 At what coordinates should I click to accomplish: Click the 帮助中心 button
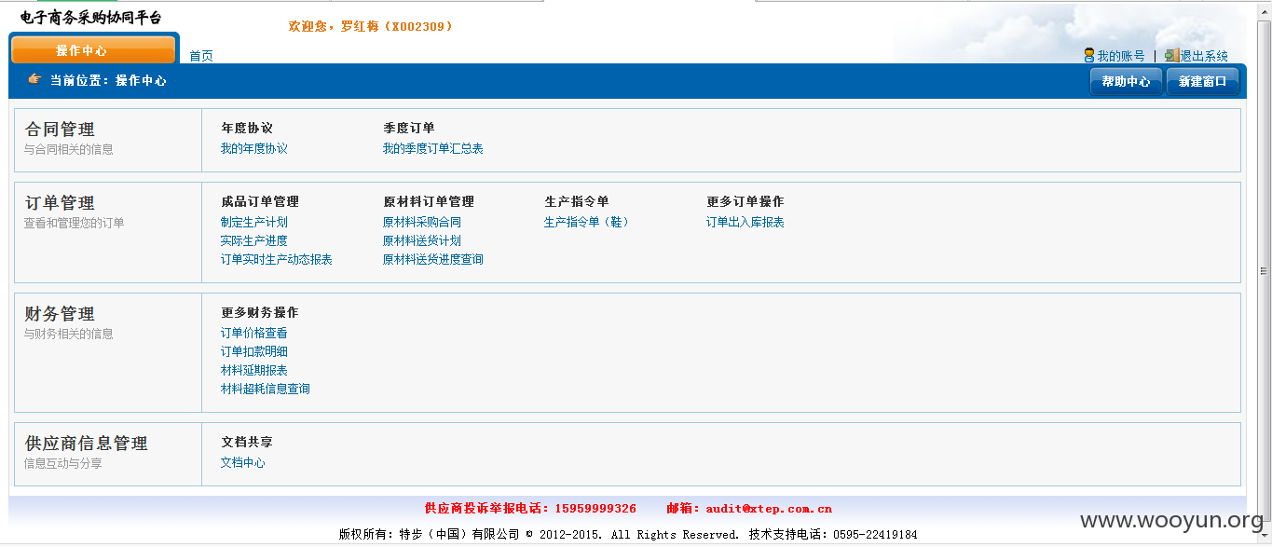tap(1126, 82)
